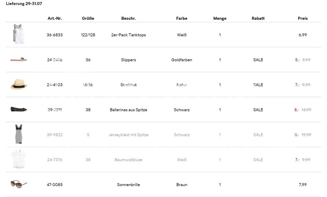327x197 pixels.
Task: Click the tank tops product thumbnail
Action: click(19, 34)
